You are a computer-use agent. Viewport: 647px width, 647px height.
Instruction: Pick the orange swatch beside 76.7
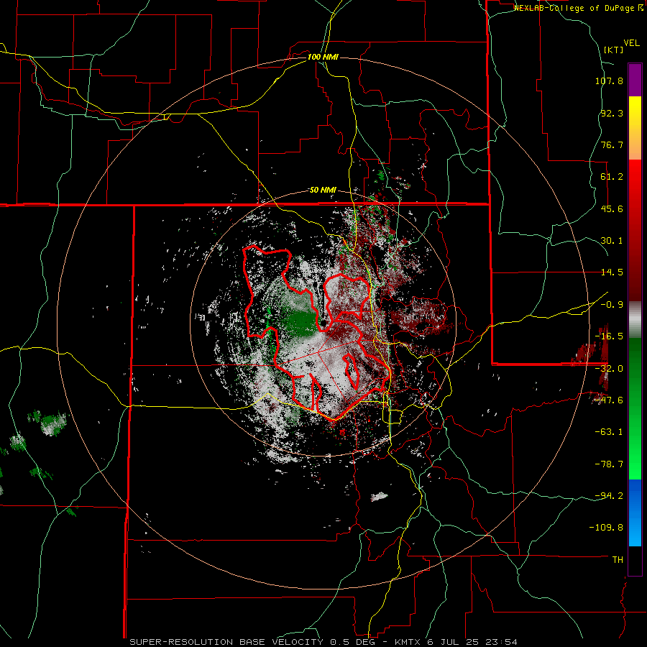pyautogui.click(x=635, y=144)
